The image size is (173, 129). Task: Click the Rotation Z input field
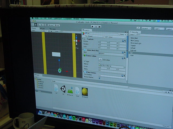tap(122, 46)
